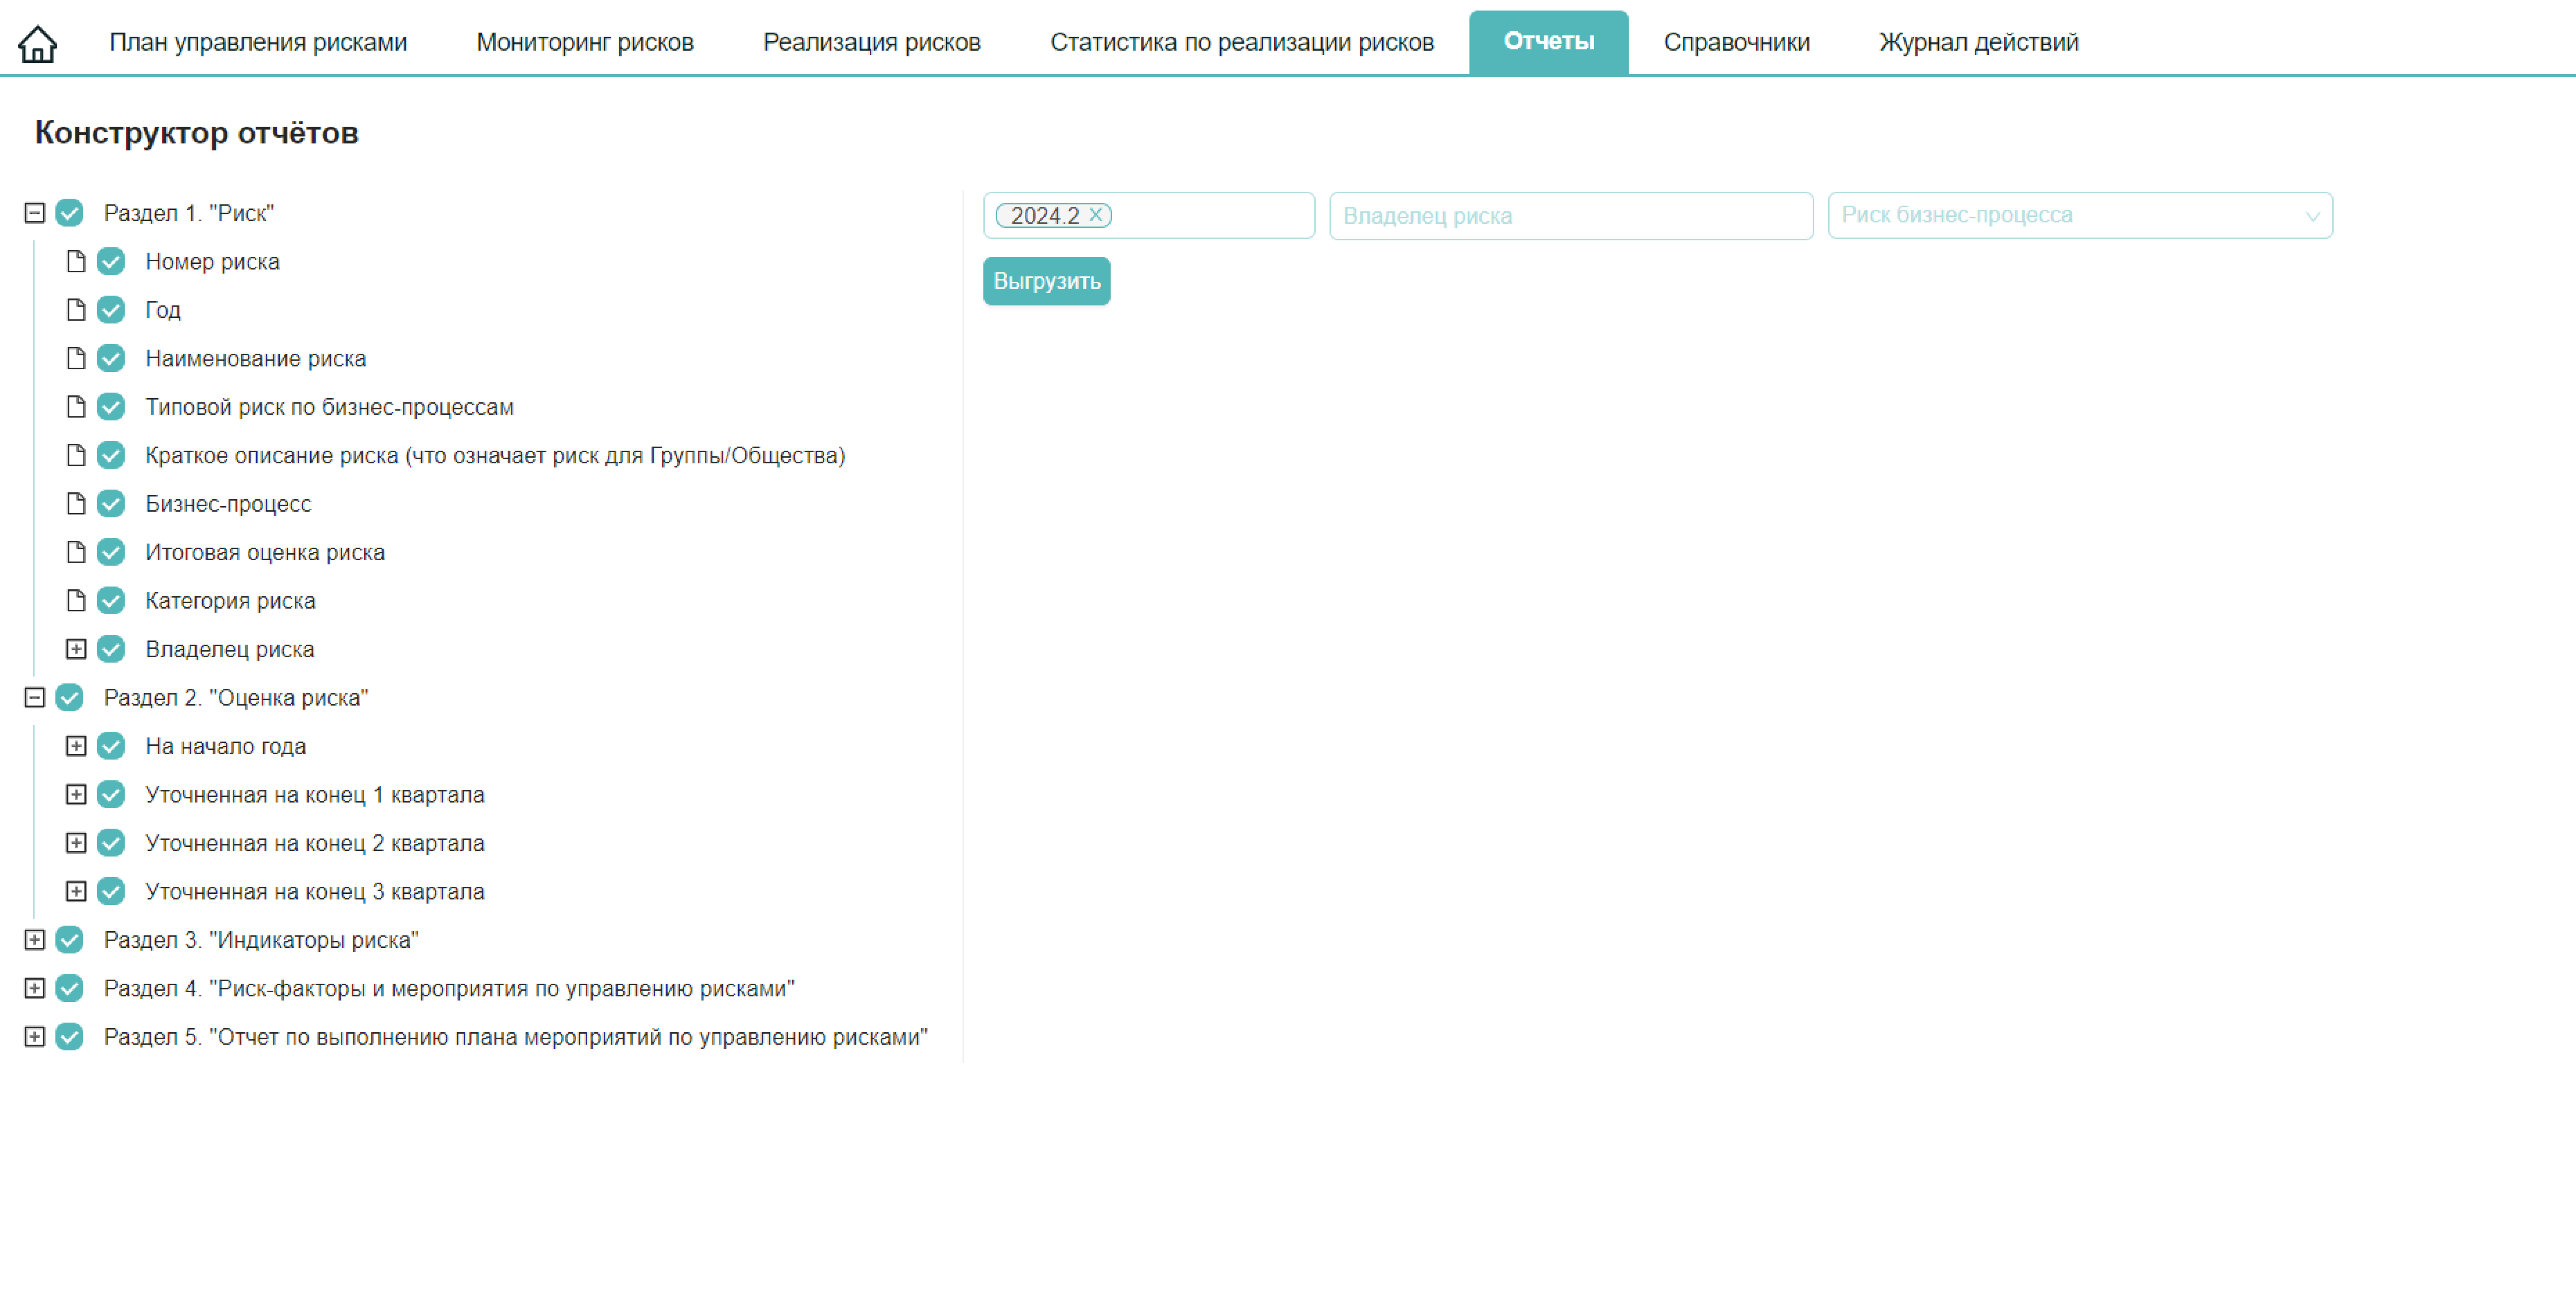The image size is (2576, 1312).
Task: Disable Типовой риск по бизнес-процессам checkbox
Action: pos(111,407)
